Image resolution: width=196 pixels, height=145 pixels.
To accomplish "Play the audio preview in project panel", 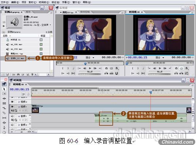I will pyautogui.click(x=4, y=26).
